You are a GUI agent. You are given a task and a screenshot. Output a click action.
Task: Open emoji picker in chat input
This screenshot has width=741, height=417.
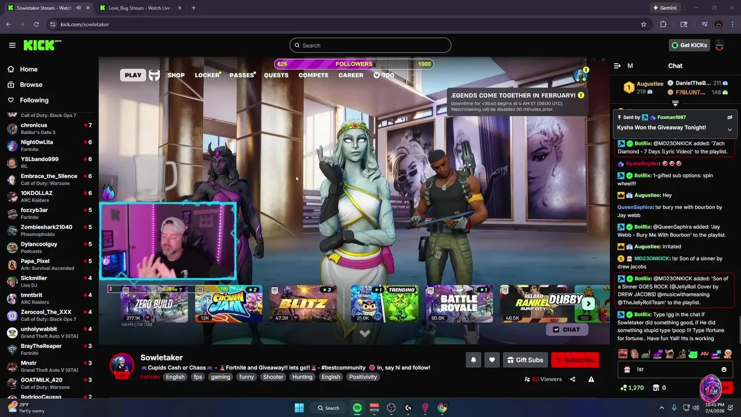(724, 370)
